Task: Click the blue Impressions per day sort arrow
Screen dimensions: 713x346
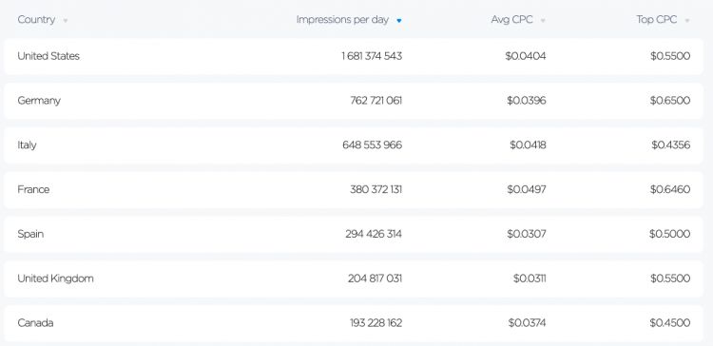Action: [x=398, y=21]
